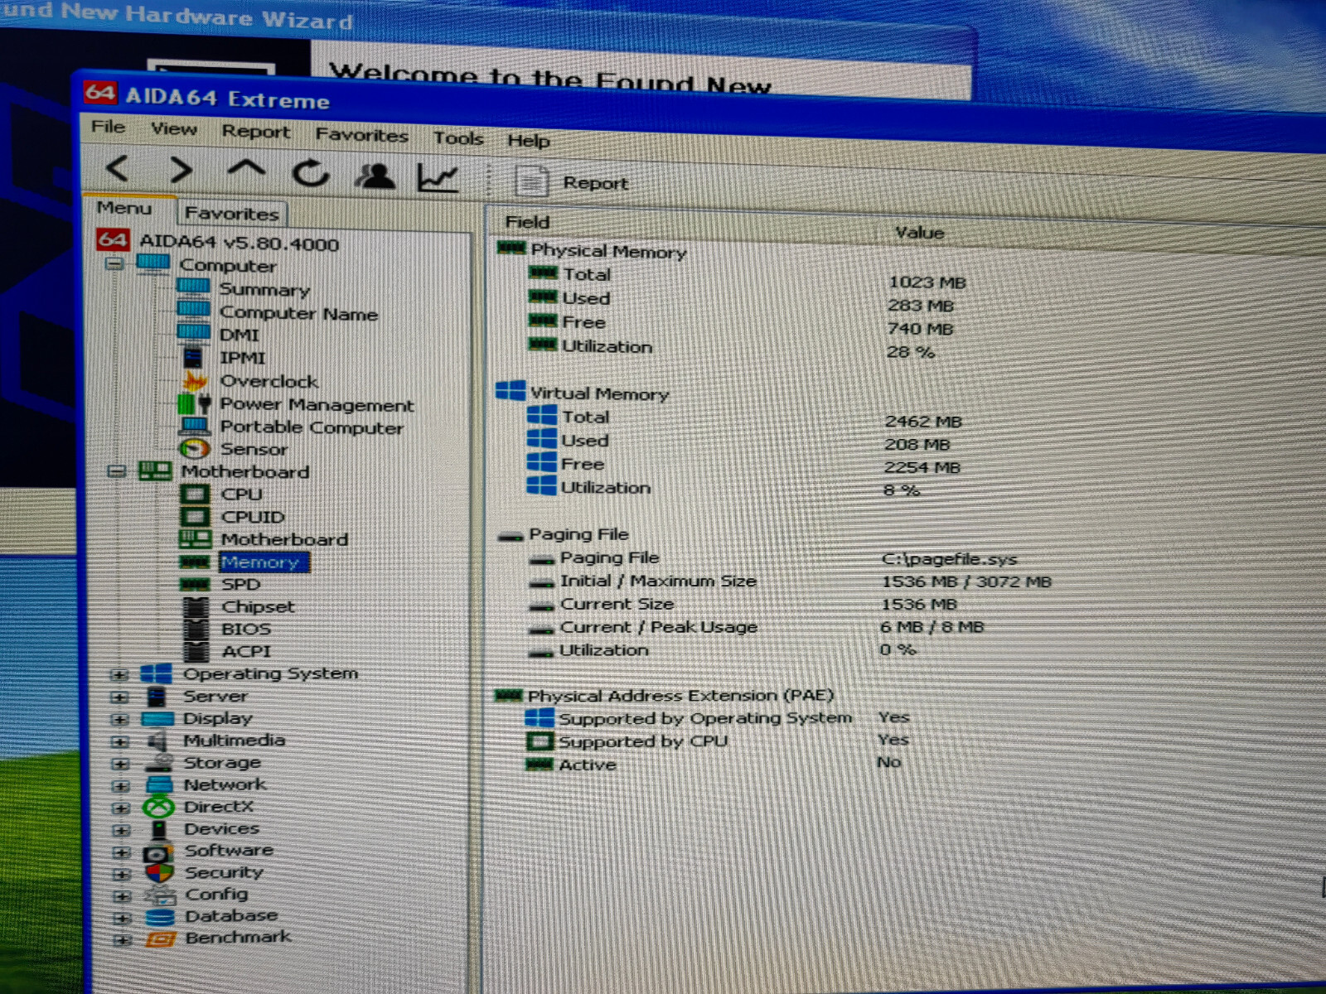Open the graph chart toolbar icon
1326x994 pixels.
438,177
